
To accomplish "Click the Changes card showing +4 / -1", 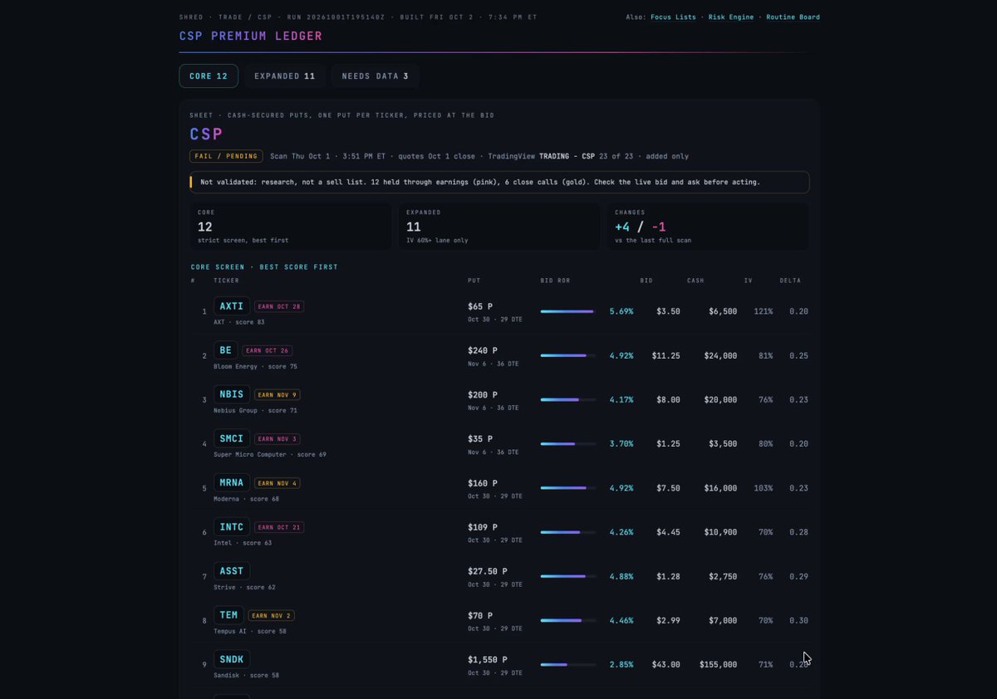I will [708, 226].
